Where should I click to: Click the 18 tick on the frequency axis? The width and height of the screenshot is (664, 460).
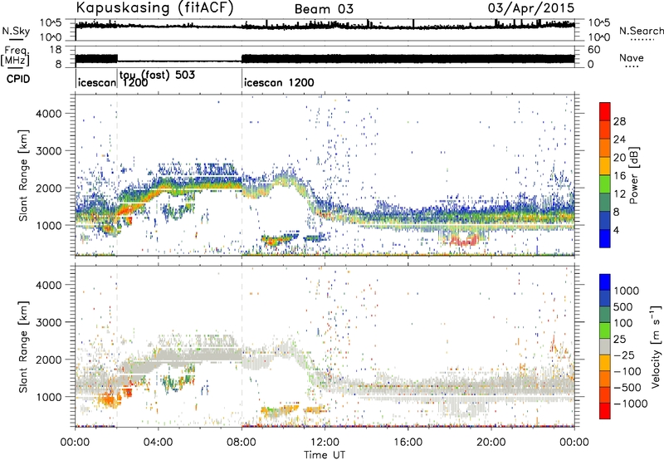point(56,49)
